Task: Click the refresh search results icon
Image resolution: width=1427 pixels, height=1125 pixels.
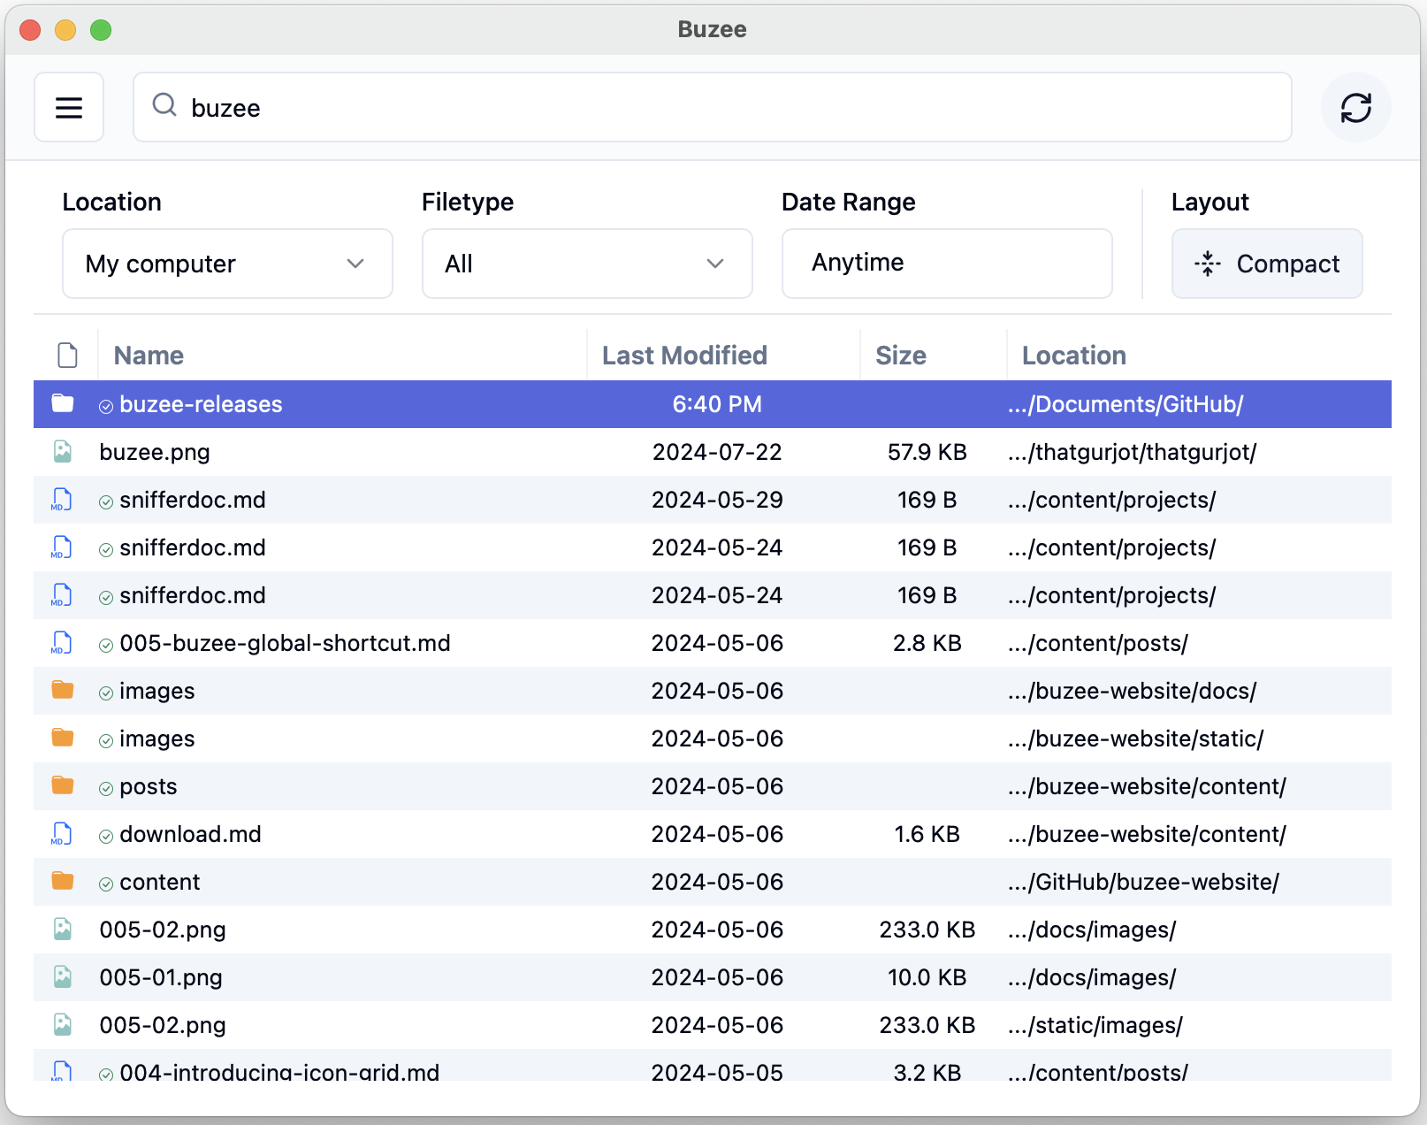Action: [x=1355, y=107]
